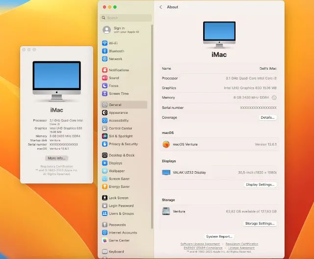Viewport: 314px width, 259px height.
Task: Select General in the sidebar
Action: click(124, 104)
